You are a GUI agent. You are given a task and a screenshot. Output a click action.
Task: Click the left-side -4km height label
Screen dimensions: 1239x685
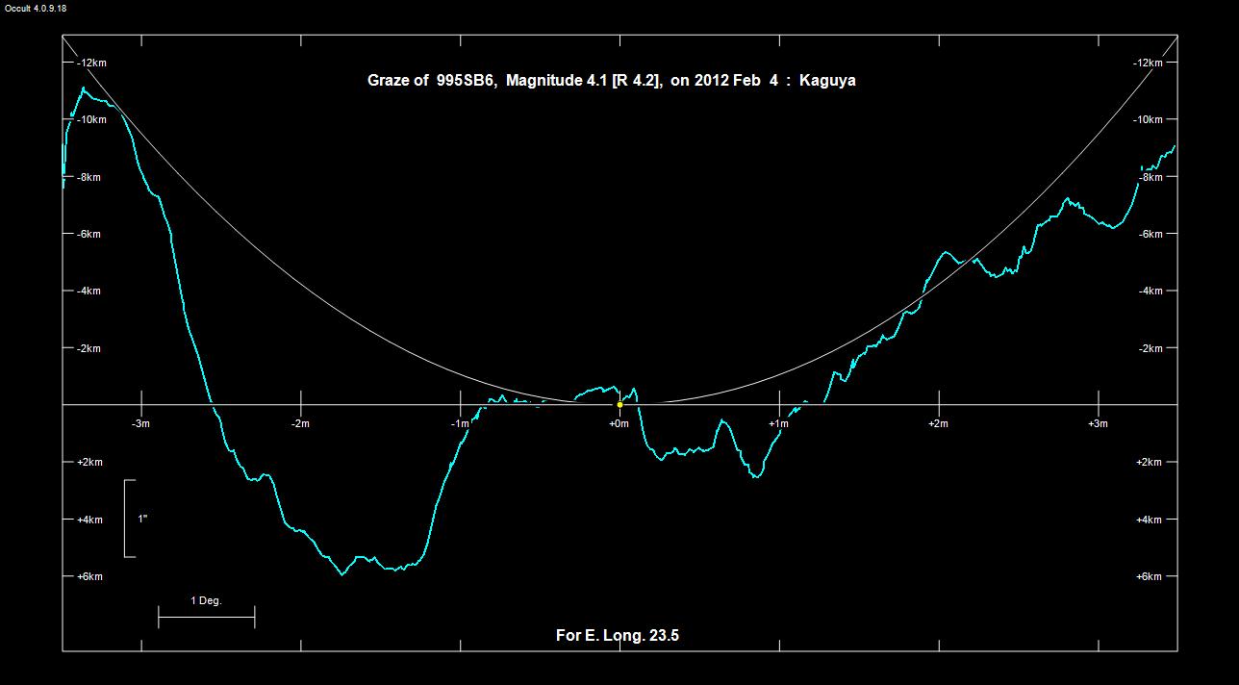click(88, 291)
